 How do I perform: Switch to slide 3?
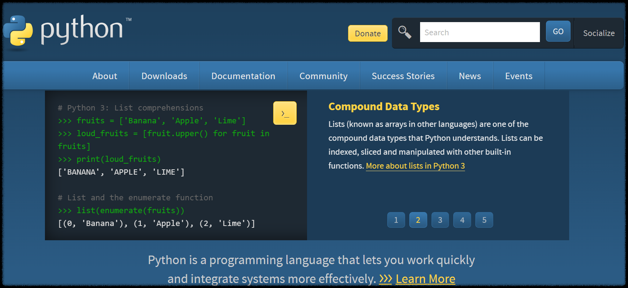pyautogui.click(x=440, y=220)
